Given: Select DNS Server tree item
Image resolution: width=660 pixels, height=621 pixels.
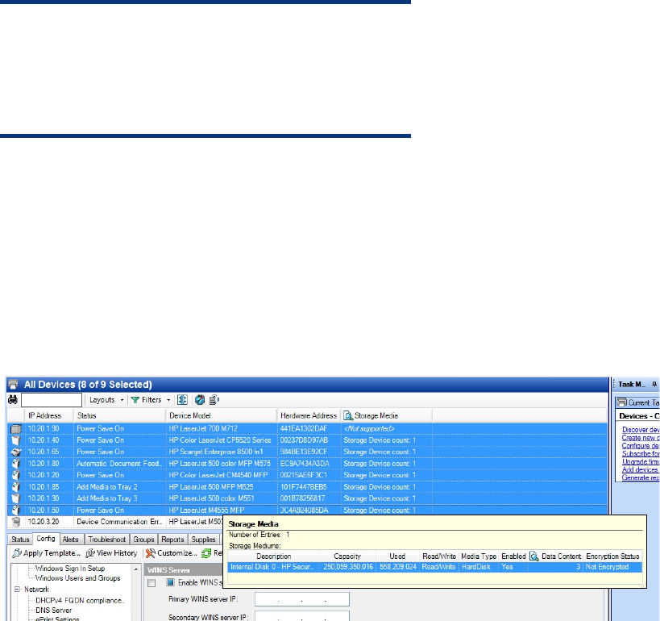Looking at the screenshot, I should 53,610.
